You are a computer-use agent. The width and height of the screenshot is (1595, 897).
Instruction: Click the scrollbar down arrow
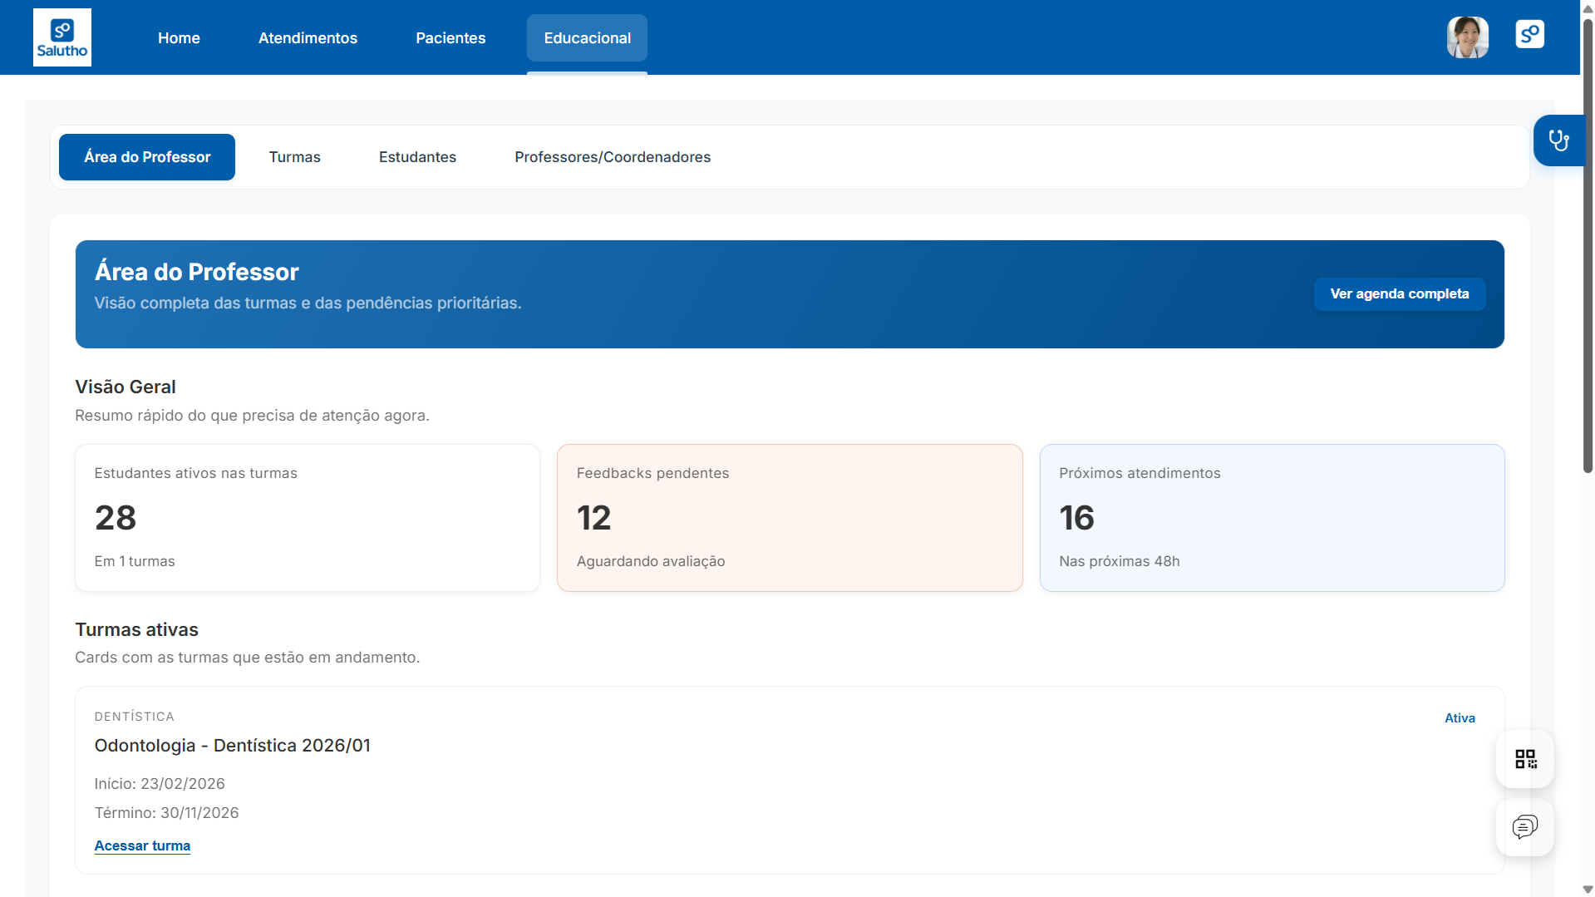(1588, 890)
